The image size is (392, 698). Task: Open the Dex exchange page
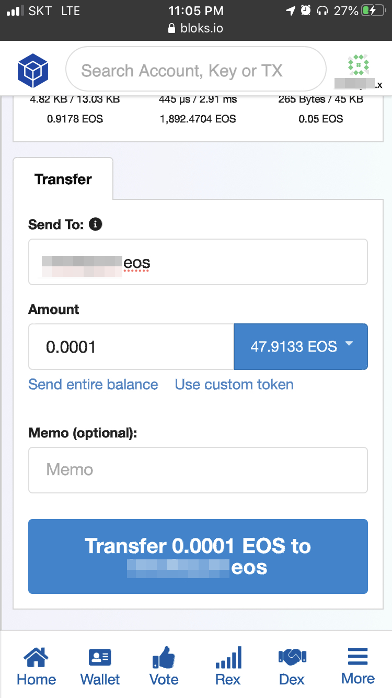coord(292,666)
